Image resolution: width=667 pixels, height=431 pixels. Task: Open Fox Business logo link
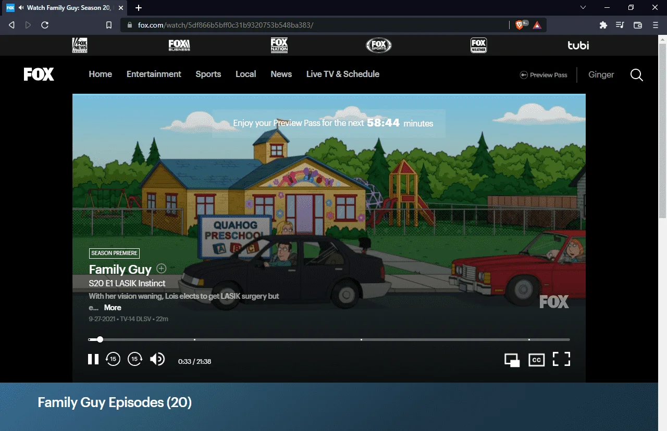pos(179,45)
